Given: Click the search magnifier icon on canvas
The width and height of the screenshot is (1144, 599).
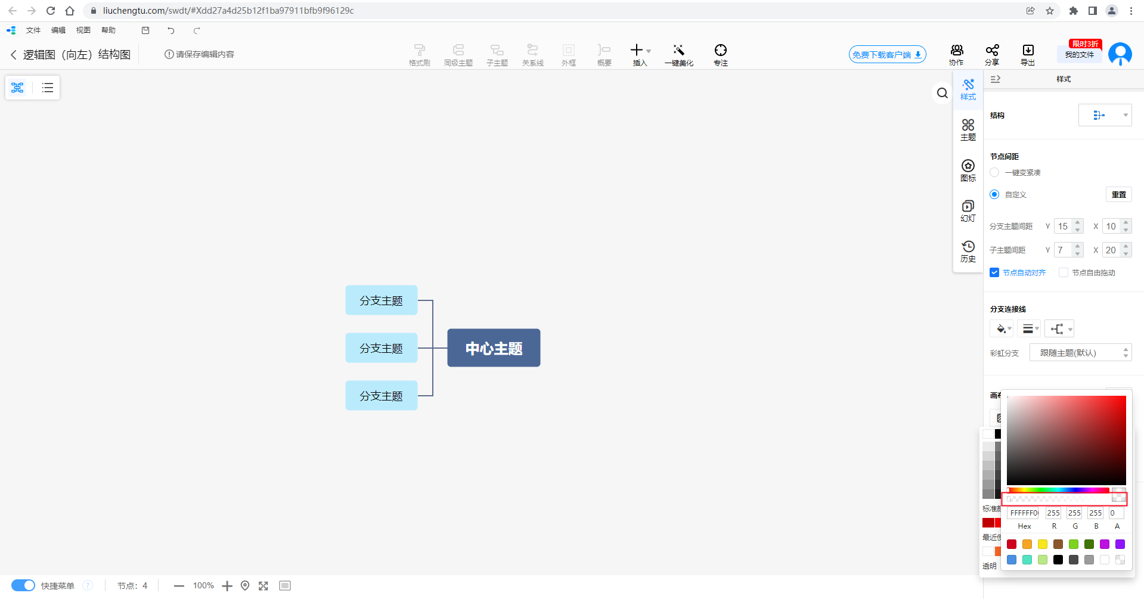Looking at the screenshot, I should pyautogui.click(x=942, y=93).
